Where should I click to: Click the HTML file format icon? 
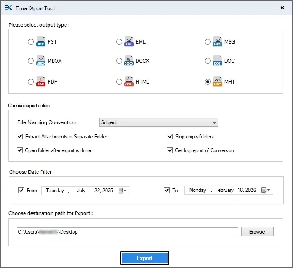pyautogui.click(x=129, y=82)
